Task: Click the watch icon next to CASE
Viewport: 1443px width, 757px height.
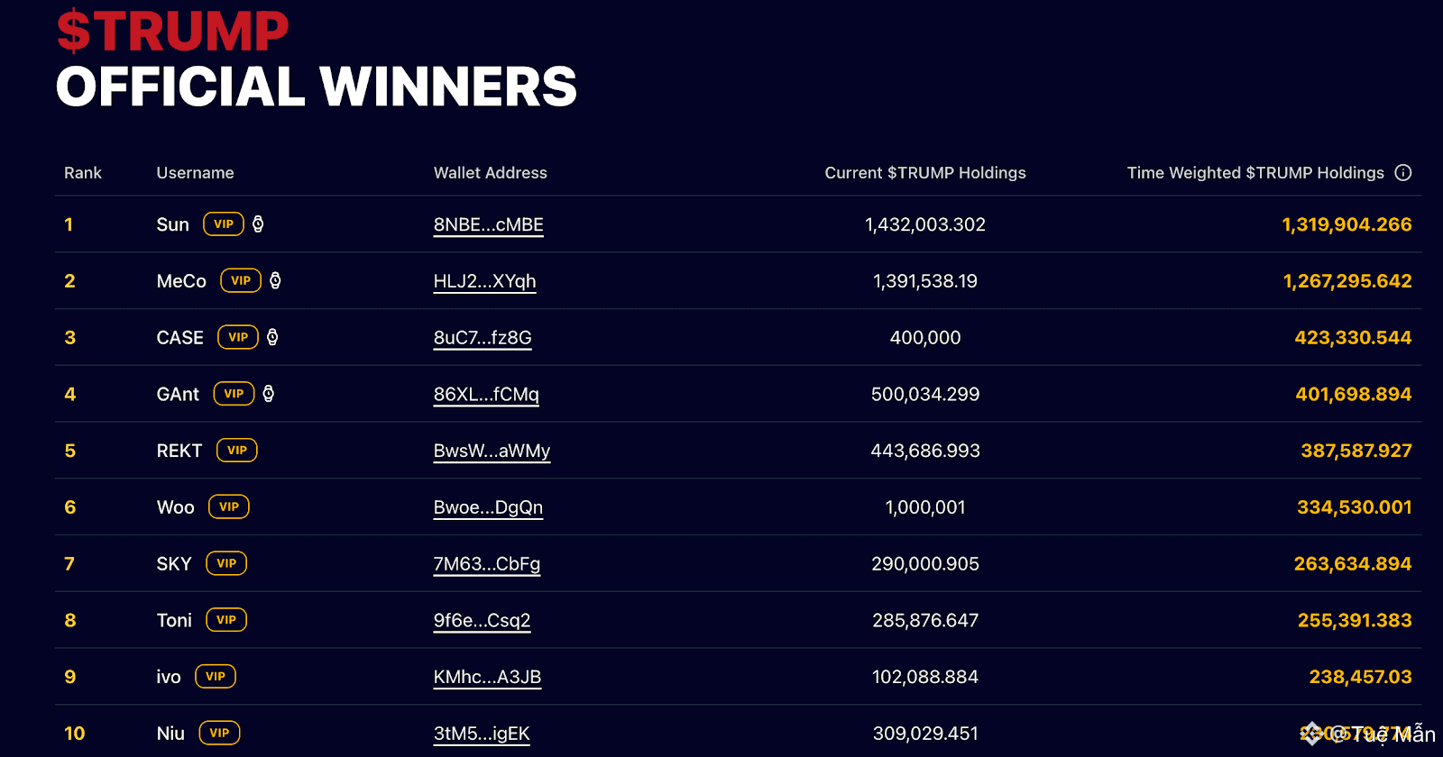Action: (272, 337)
